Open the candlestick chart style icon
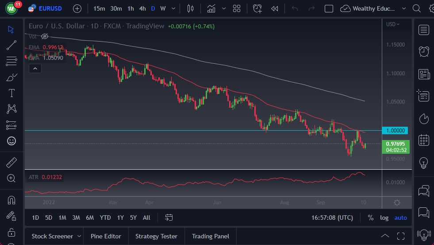The width and height of the screenshot is (434, 245). click(x=191, y=8)
